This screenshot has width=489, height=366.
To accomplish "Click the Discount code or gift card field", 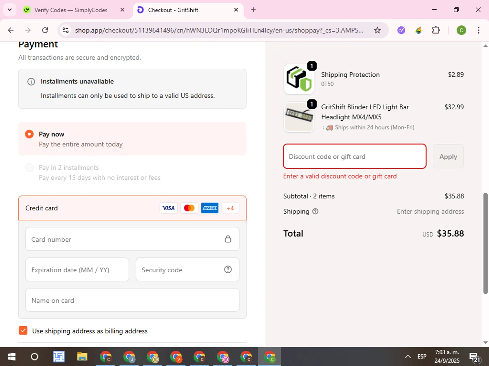I will point(355,156).
